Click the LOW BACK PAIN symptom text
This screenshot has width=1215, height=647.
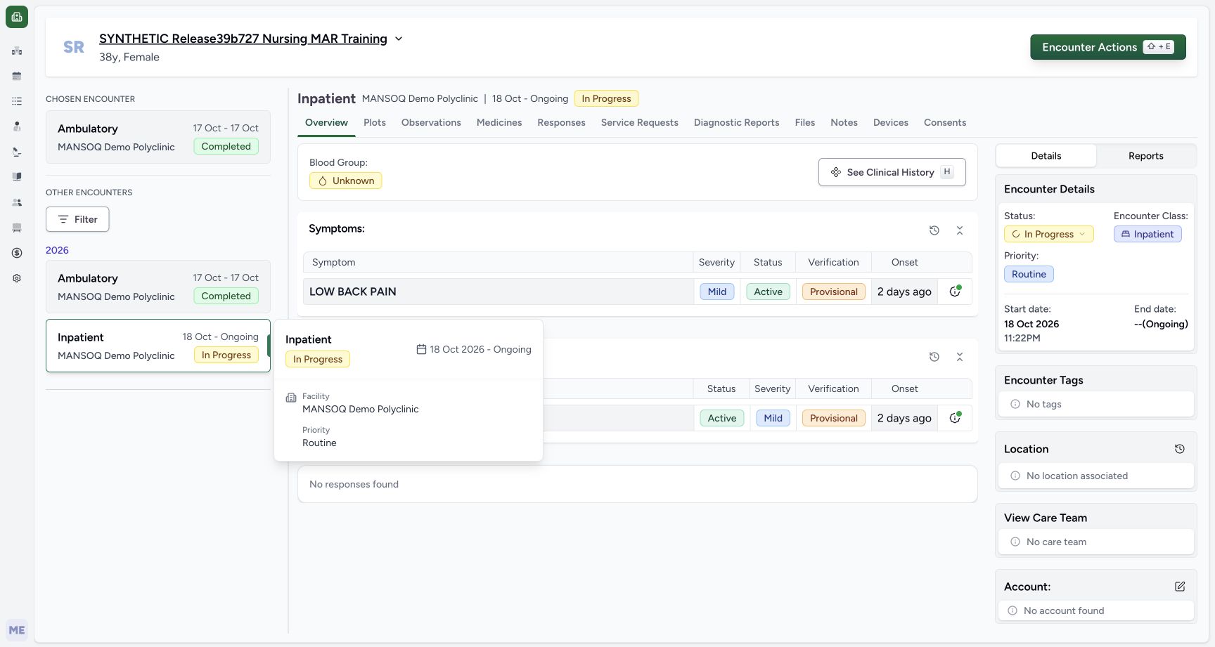[x=353, y=292]
